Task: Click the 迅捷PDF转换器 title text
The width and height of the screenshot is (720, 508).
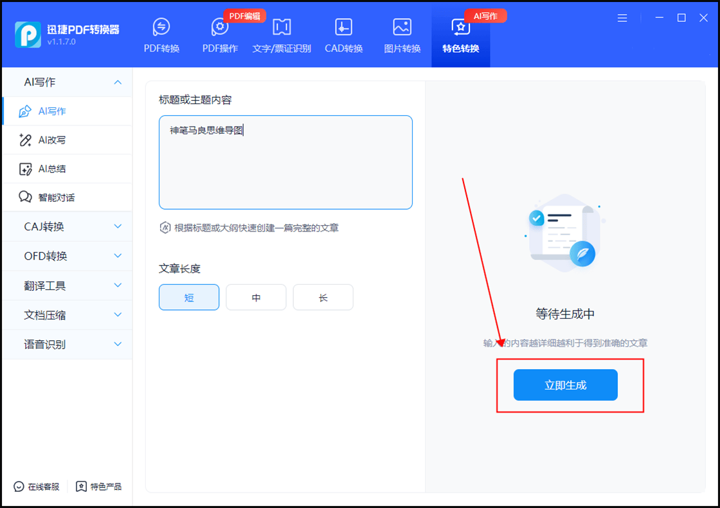Action: pos(83,30)
